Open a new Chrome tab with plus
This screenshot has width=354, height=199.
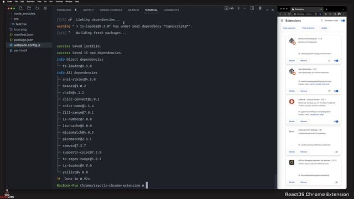coord(326,9)
